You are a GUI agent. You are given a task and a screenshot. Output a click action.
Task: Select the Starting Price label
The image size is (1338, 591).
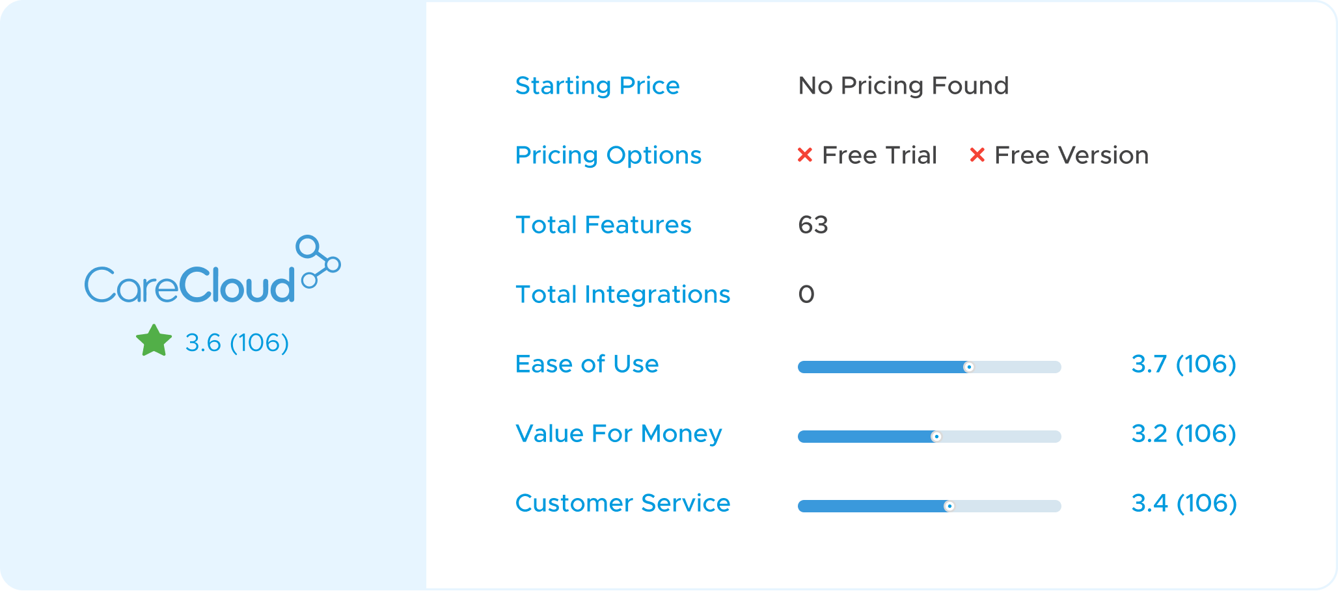[x=597, y=86]
